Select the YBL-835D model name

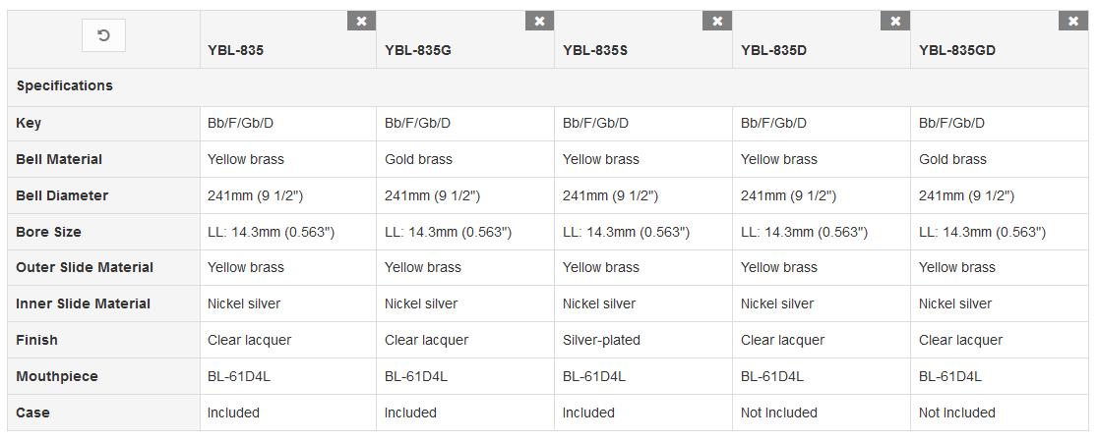point(773,50)
